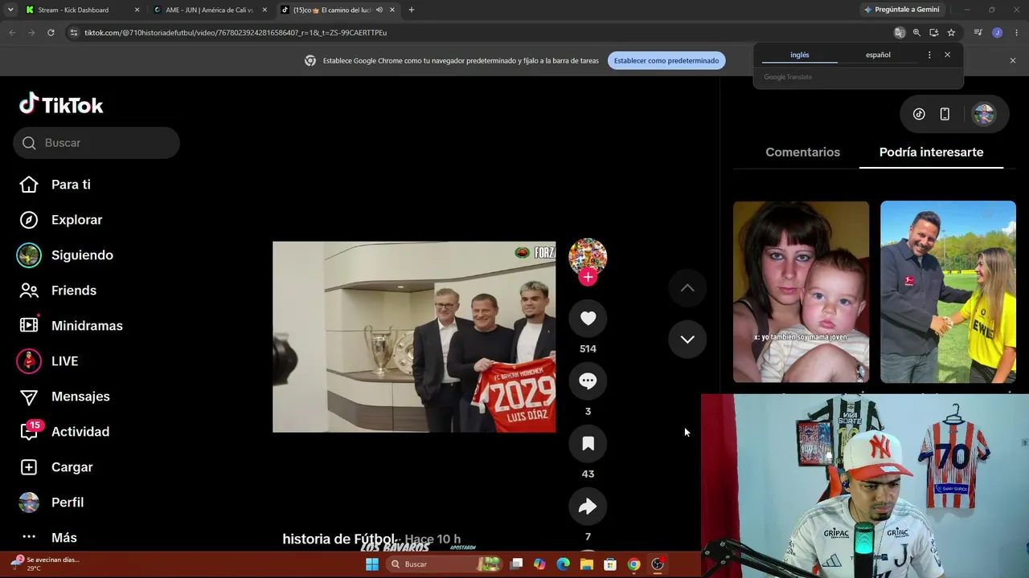Open the handshake on football field thumbnail

(948, 291)
